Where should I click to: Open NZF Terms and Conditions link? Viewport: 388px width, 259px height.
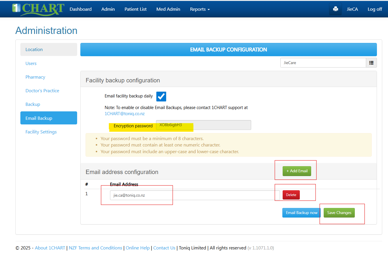coord(95,248)
